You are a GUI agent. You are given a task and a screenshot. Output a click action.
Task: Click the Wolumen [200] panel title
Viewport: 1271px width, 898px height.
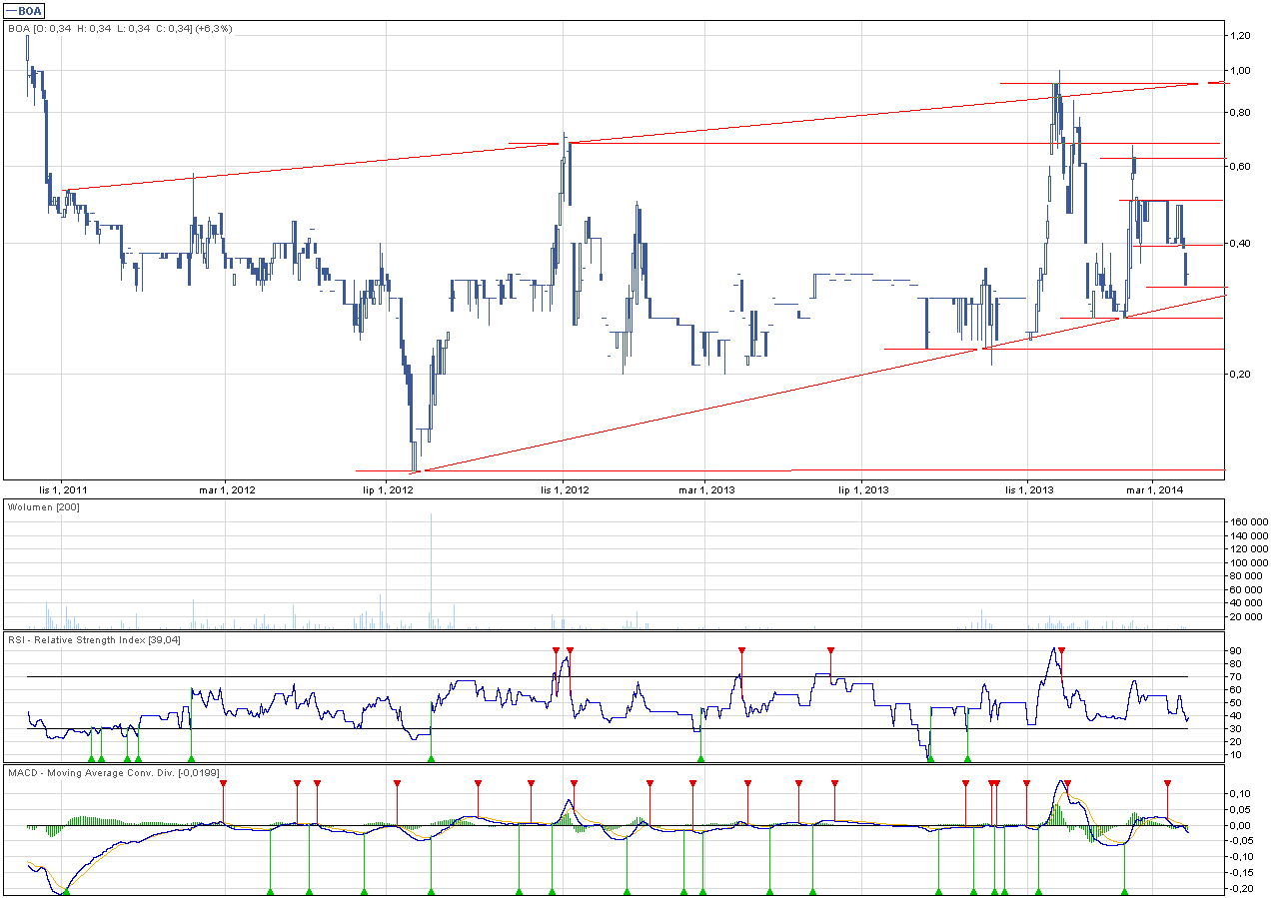click(43, 507)
